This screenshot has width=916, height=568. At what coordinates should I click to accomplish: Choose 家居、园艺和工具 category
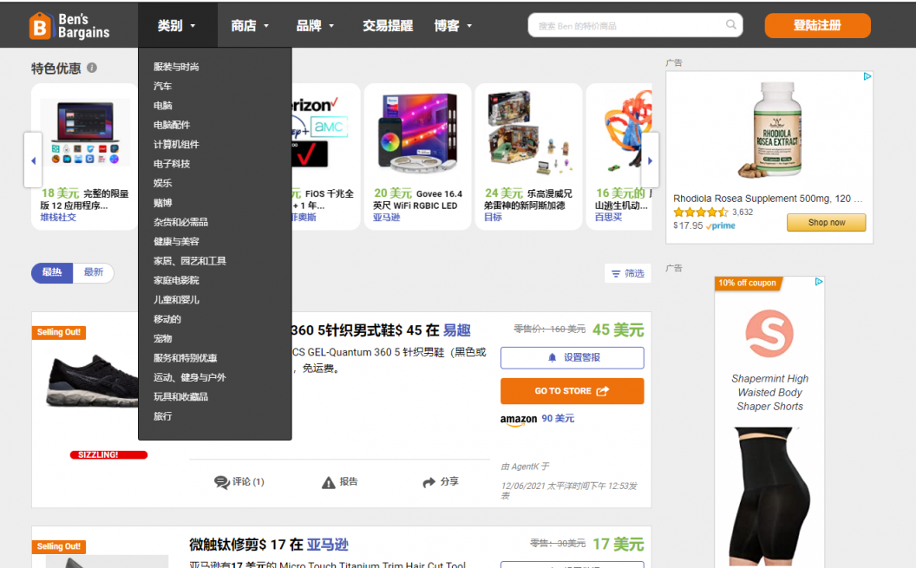click(190, 261)
